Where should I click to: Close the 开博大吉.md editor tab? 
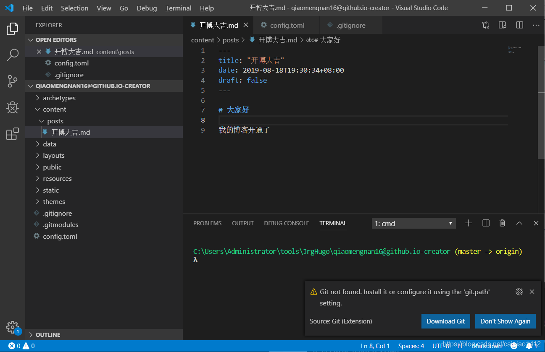pos(246,25)
